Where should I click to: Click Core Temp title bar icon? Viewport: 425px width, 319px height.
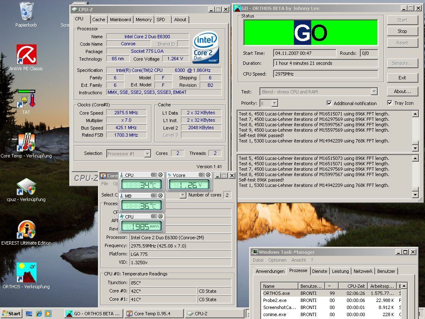[103, 176]
